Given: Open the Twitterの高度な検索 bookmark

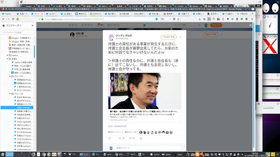Looking at the screenshot, I should (21, 62).
